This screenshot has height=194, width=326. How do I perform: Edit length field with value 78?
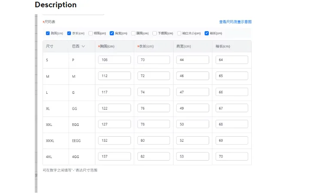tap(154, 124)
